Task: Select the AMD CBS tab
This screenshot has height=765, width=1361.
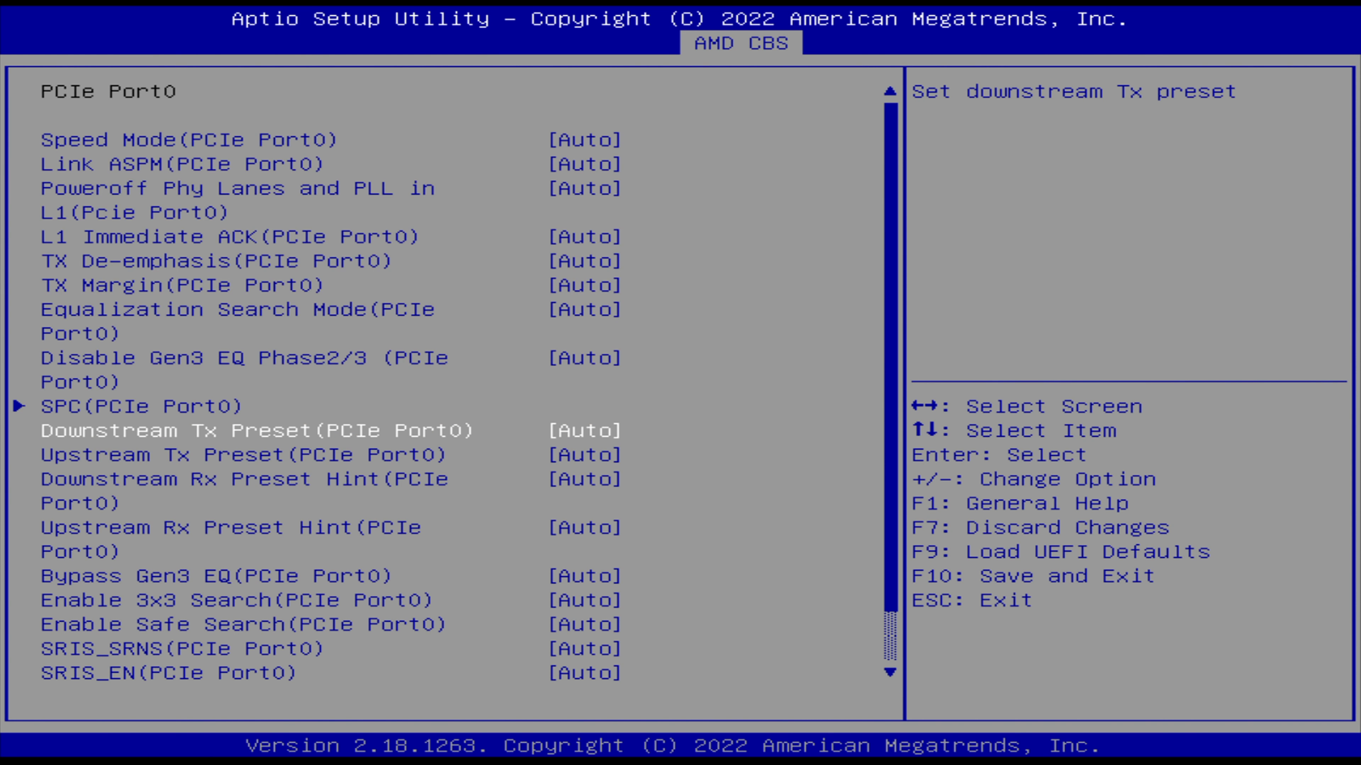Action: [x=741, y=43]
